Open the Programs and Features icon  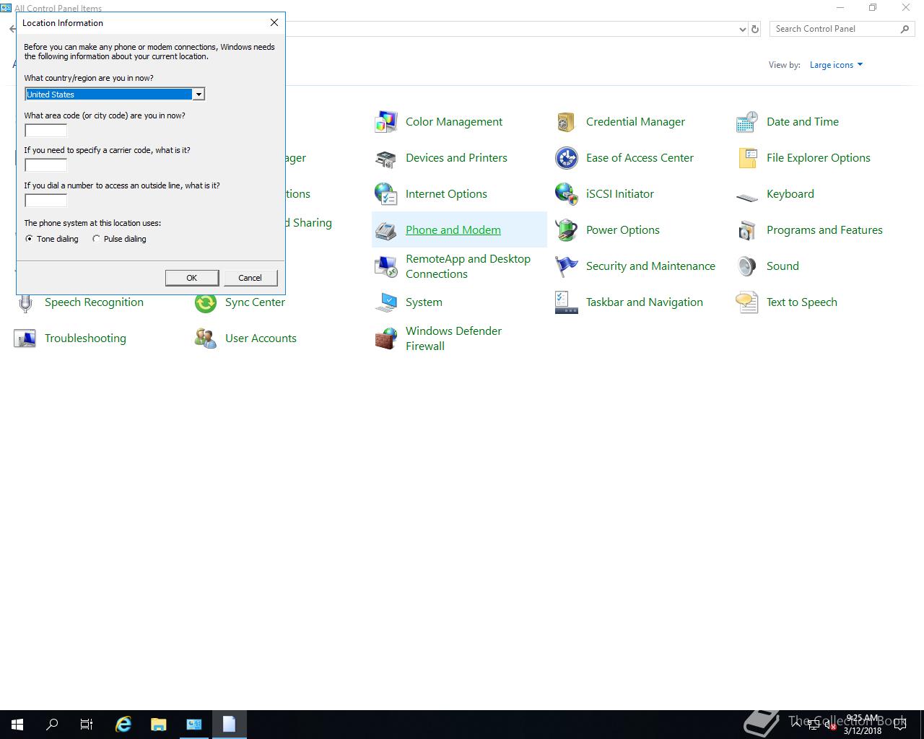pyautogui.click(x=747, y=230)
